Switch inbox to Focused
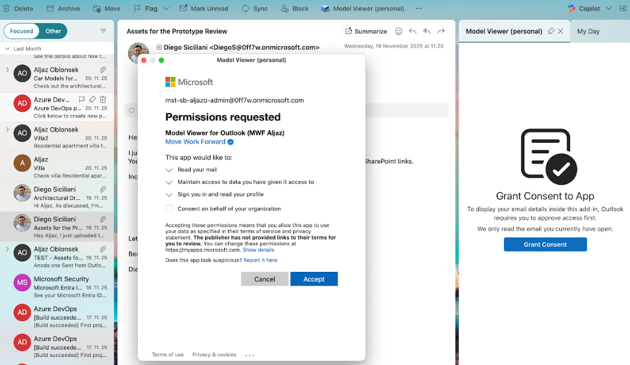Screen dimensions: 630x365 22,31
